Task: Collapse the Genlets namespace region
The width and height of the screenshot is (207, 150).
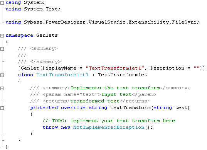Action: click(2, 36)
